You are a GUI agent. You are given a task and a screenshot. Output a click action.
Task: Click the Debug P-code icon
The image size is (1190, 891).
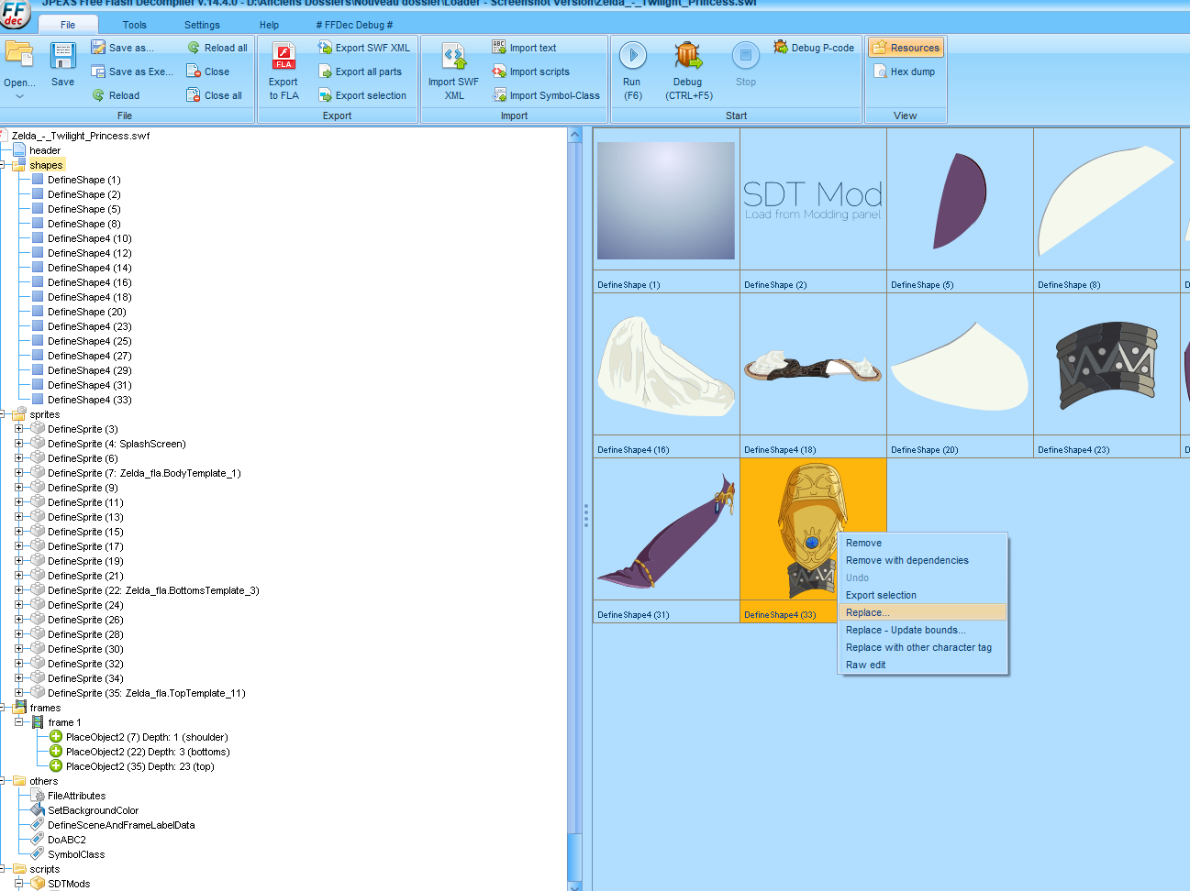pos(781,47)
